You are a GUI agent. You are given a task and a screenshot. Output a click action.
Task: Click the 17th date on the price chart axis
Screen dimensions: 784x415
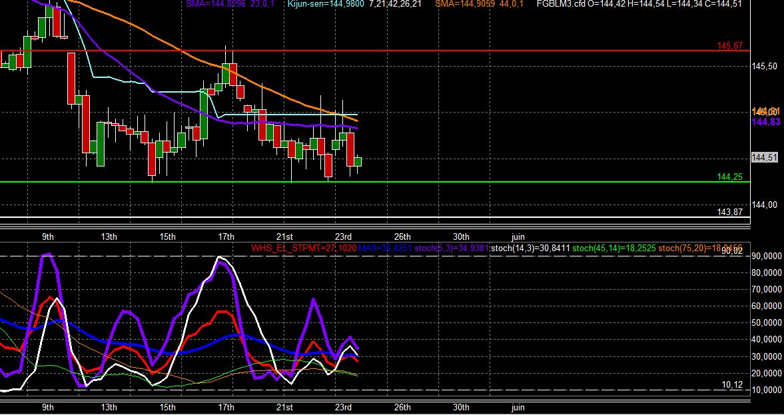click(226, 236)
